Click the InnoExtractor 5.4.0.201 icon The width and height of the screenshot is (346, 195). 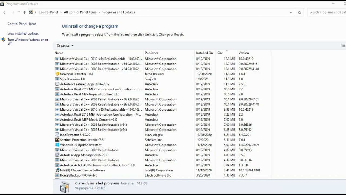coord(57,135)
